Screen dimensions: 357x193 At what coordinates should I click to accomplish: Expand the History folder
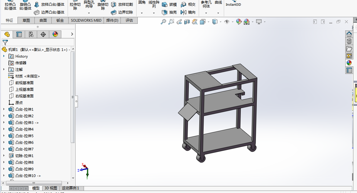click(x=4, y=56)
